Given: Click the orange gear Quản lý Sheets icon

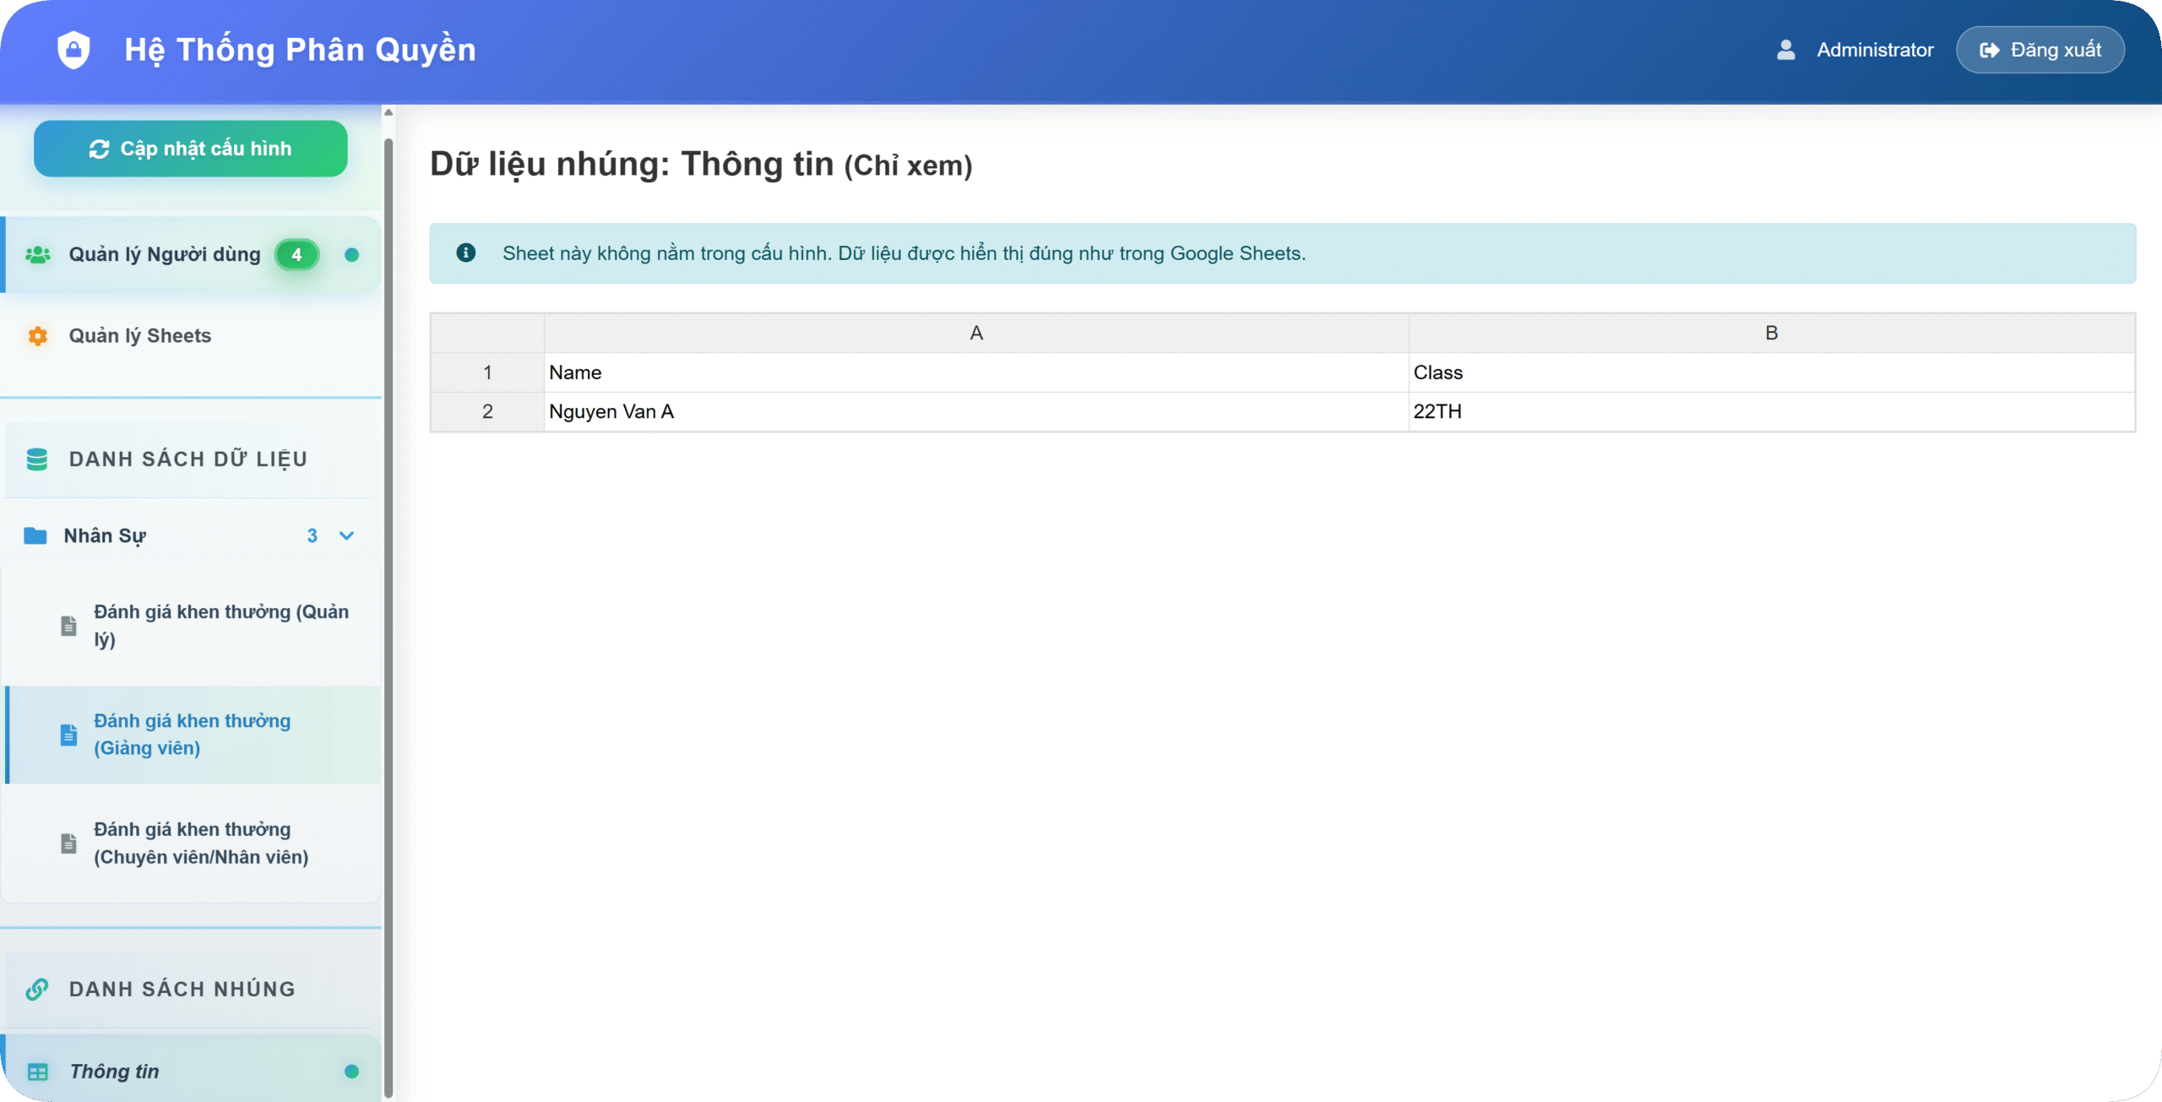Looking at the screenshot, I should tap(37, 335).
